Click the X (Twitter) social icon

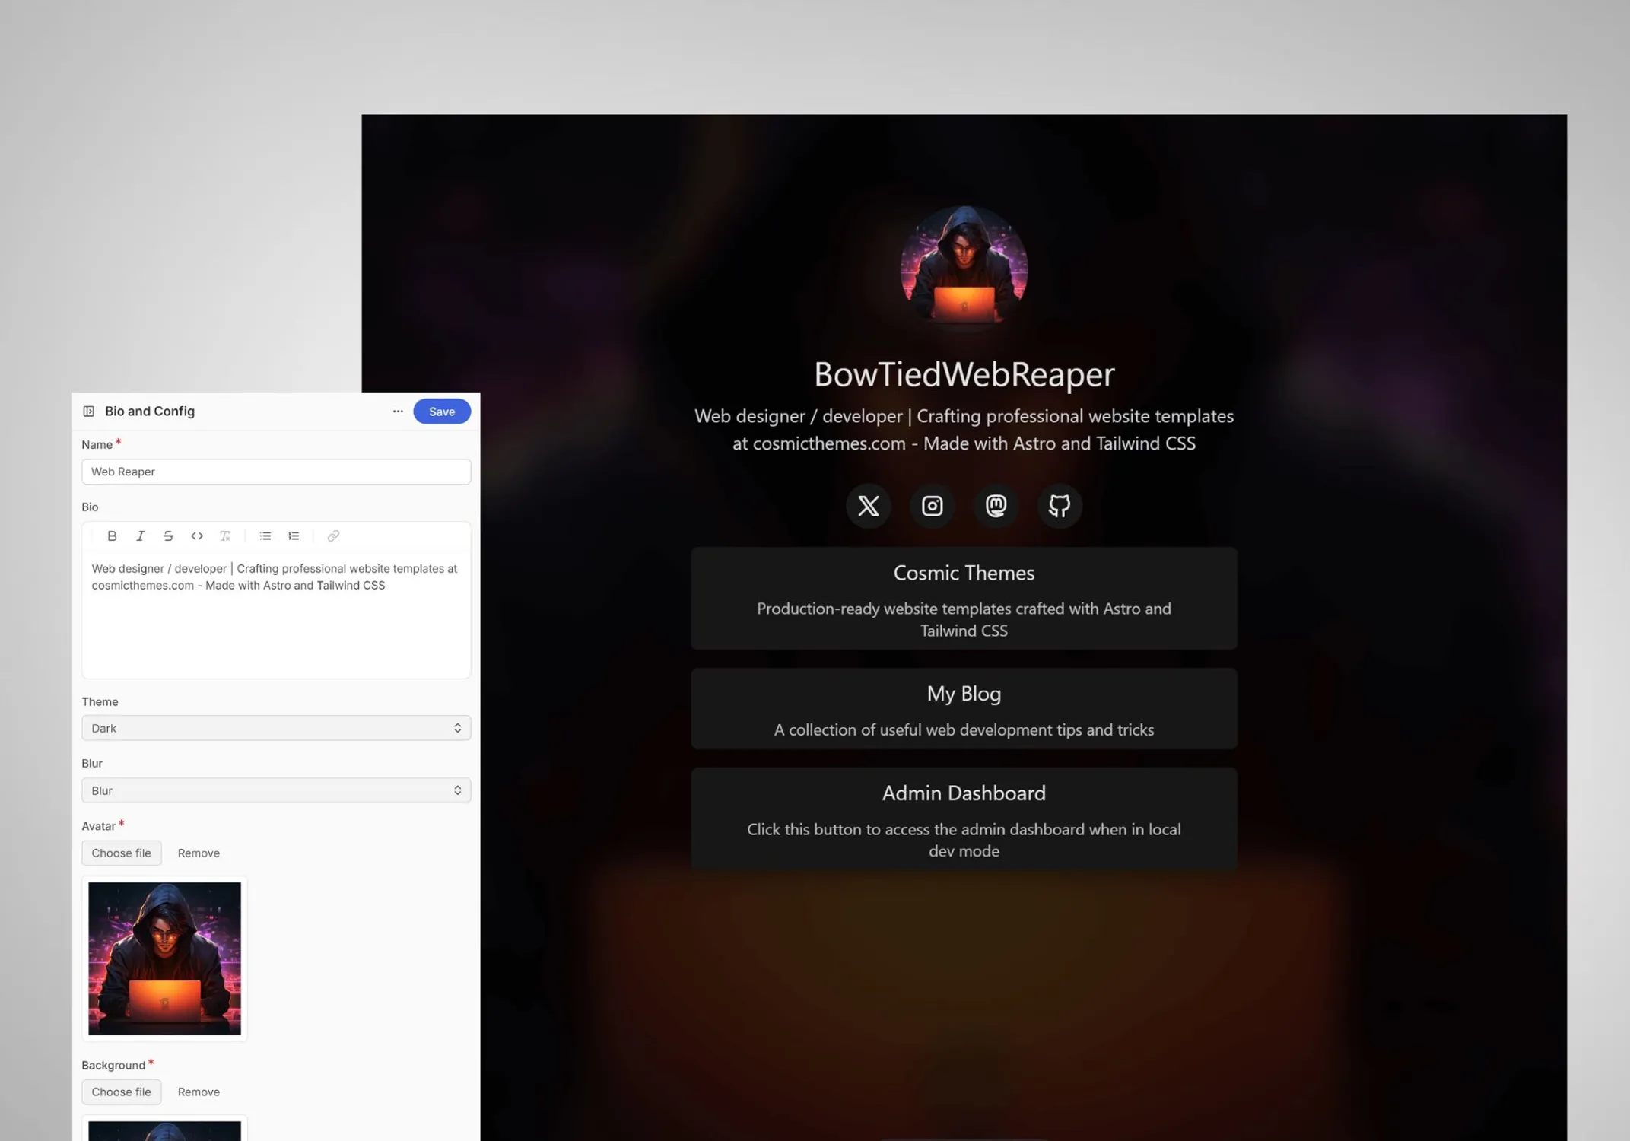869,505
